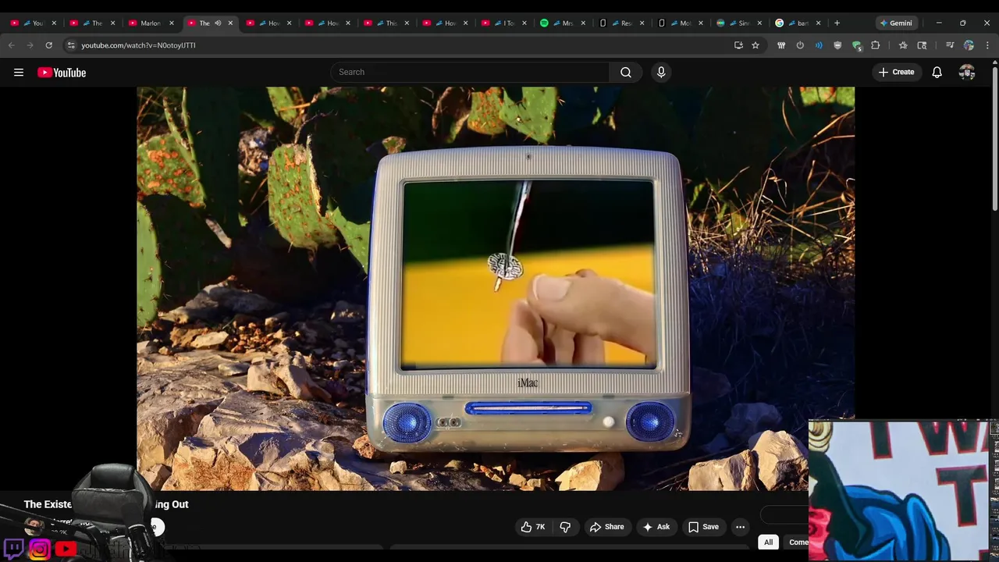Click the Create button
The height and width of the screenshot is (562, 999).
[896, 73]
